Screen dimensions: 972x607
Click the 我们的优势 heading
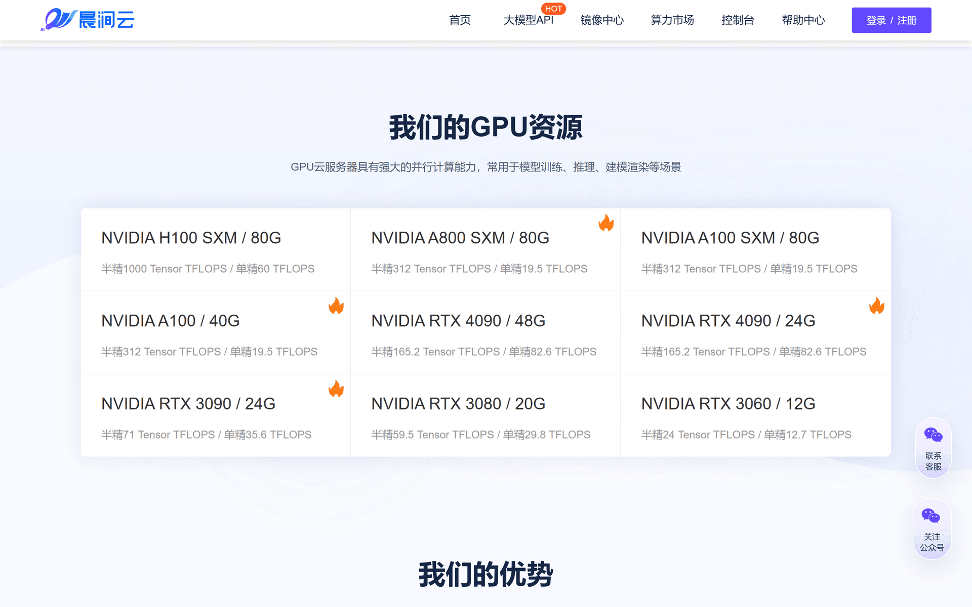click(x=486, y=574)
